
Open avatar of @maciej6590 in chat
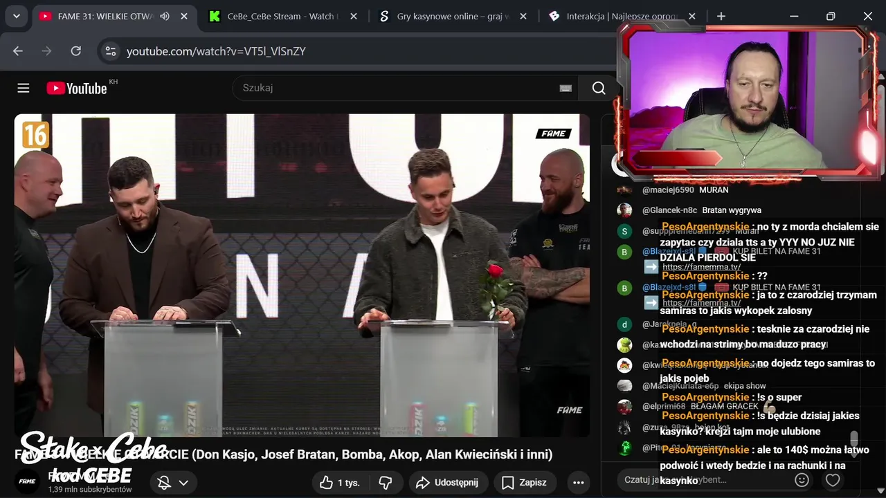pyautogui.click(x=624, y=190)
